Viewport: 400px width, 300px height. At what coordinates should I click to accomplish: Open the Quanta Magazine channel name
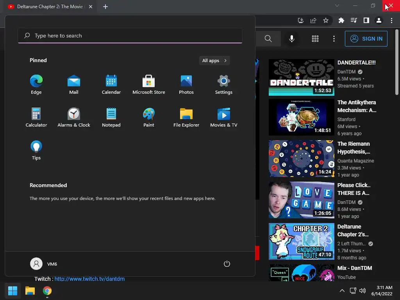[355, 161]
